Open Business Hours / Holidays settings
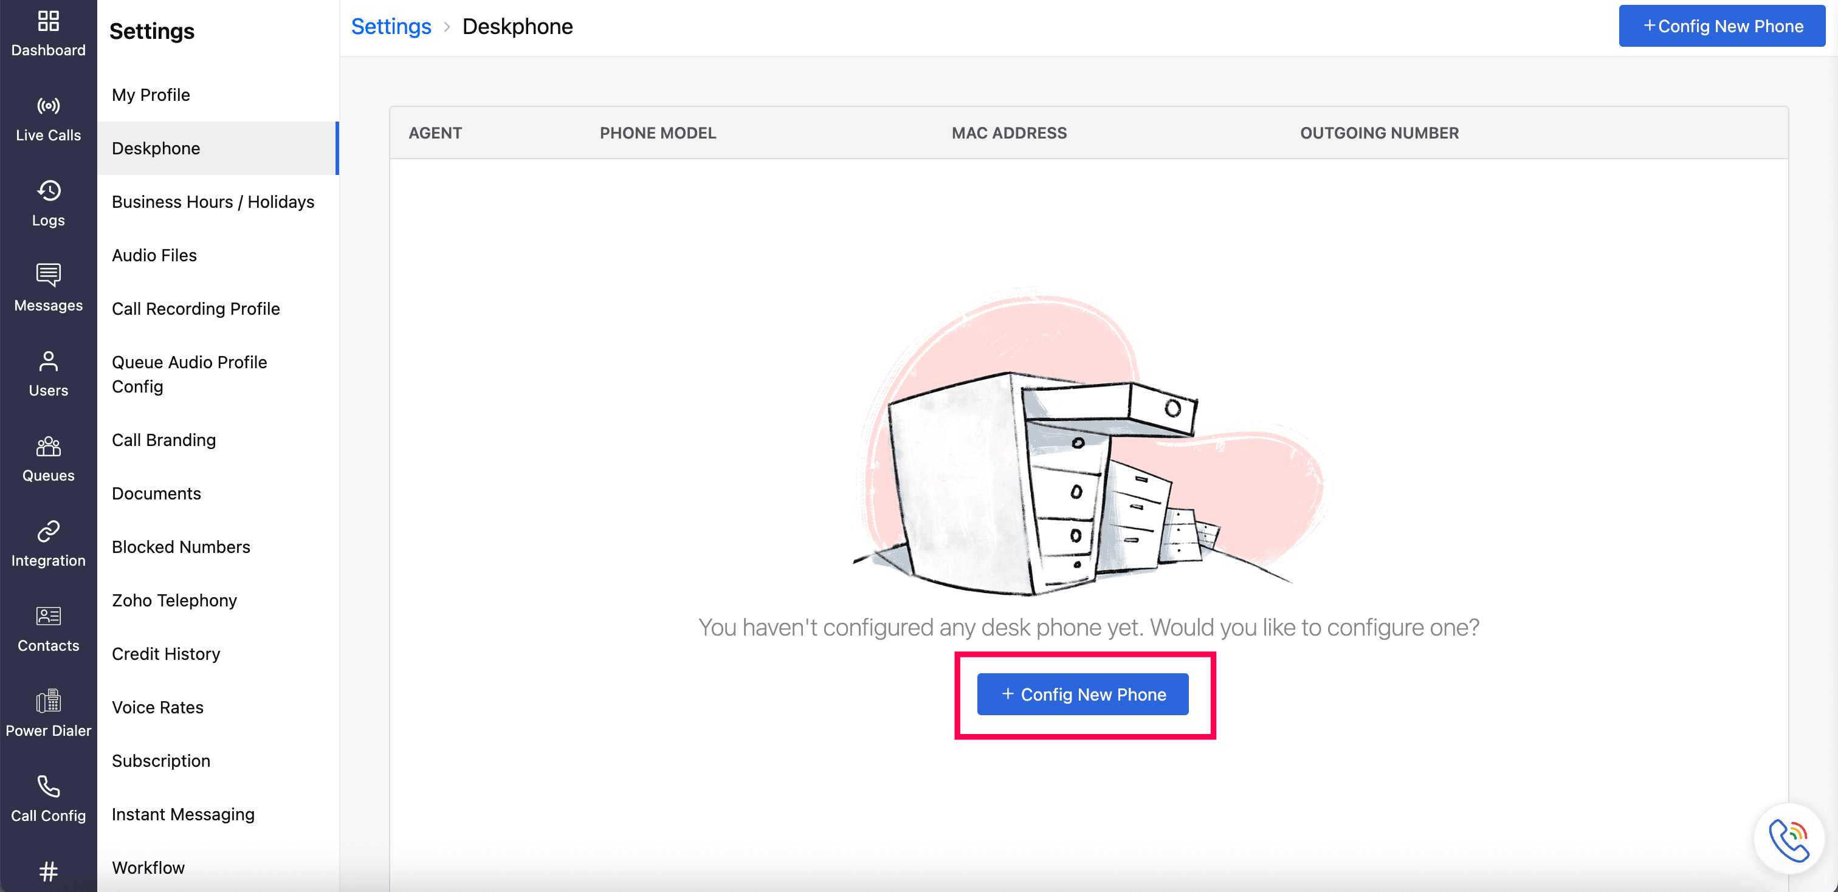 tap(213, 202)
